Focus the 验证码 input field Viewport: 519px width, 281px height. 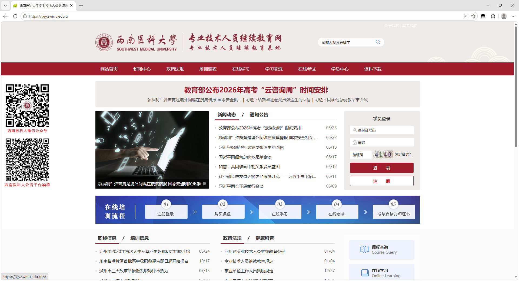(x=361, y=155)
